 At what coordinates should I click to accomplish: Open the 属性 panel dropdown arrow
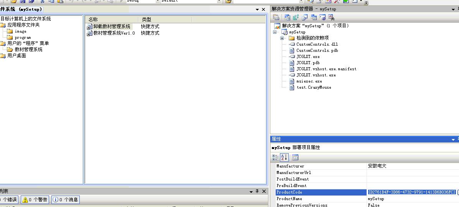point(453,139)
